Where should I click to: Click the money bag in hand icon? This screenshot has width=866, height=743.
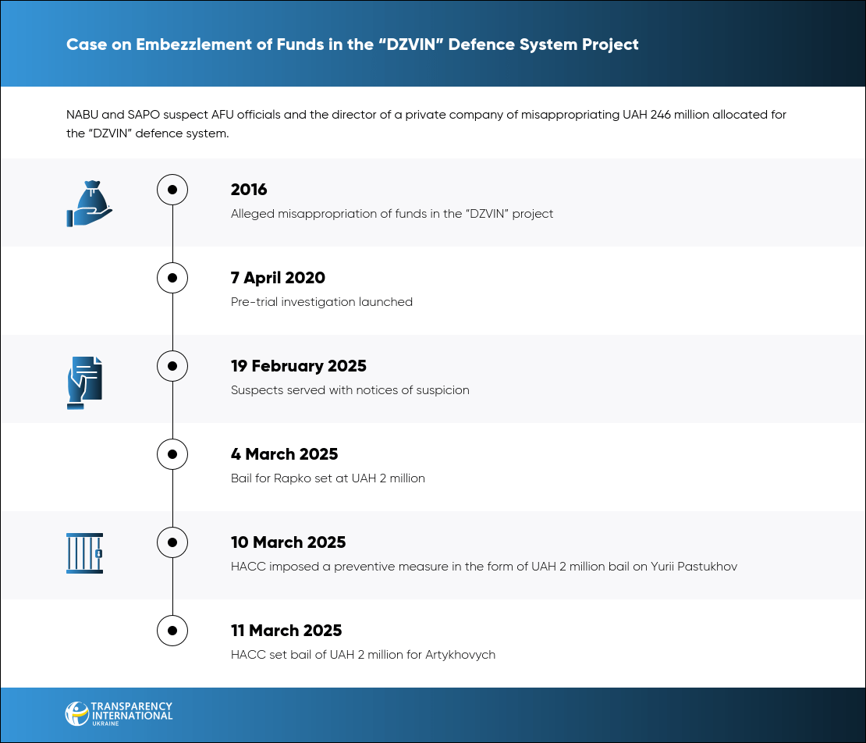(89, 203)
